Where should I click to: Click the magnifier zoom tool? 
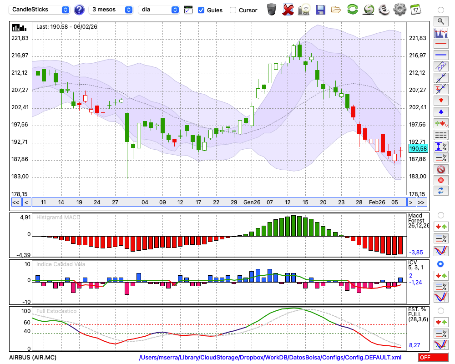click(x=440, y=21)
